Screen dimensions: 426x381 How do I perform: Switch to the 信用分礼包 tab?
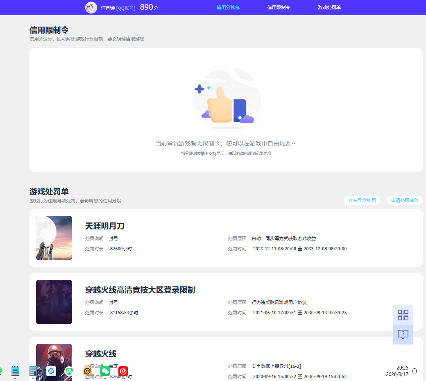click(228, 8)
